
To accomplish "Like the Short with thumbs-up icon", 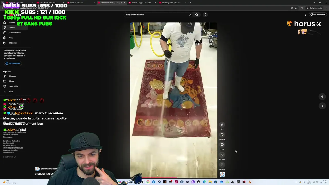I will 222,125.
